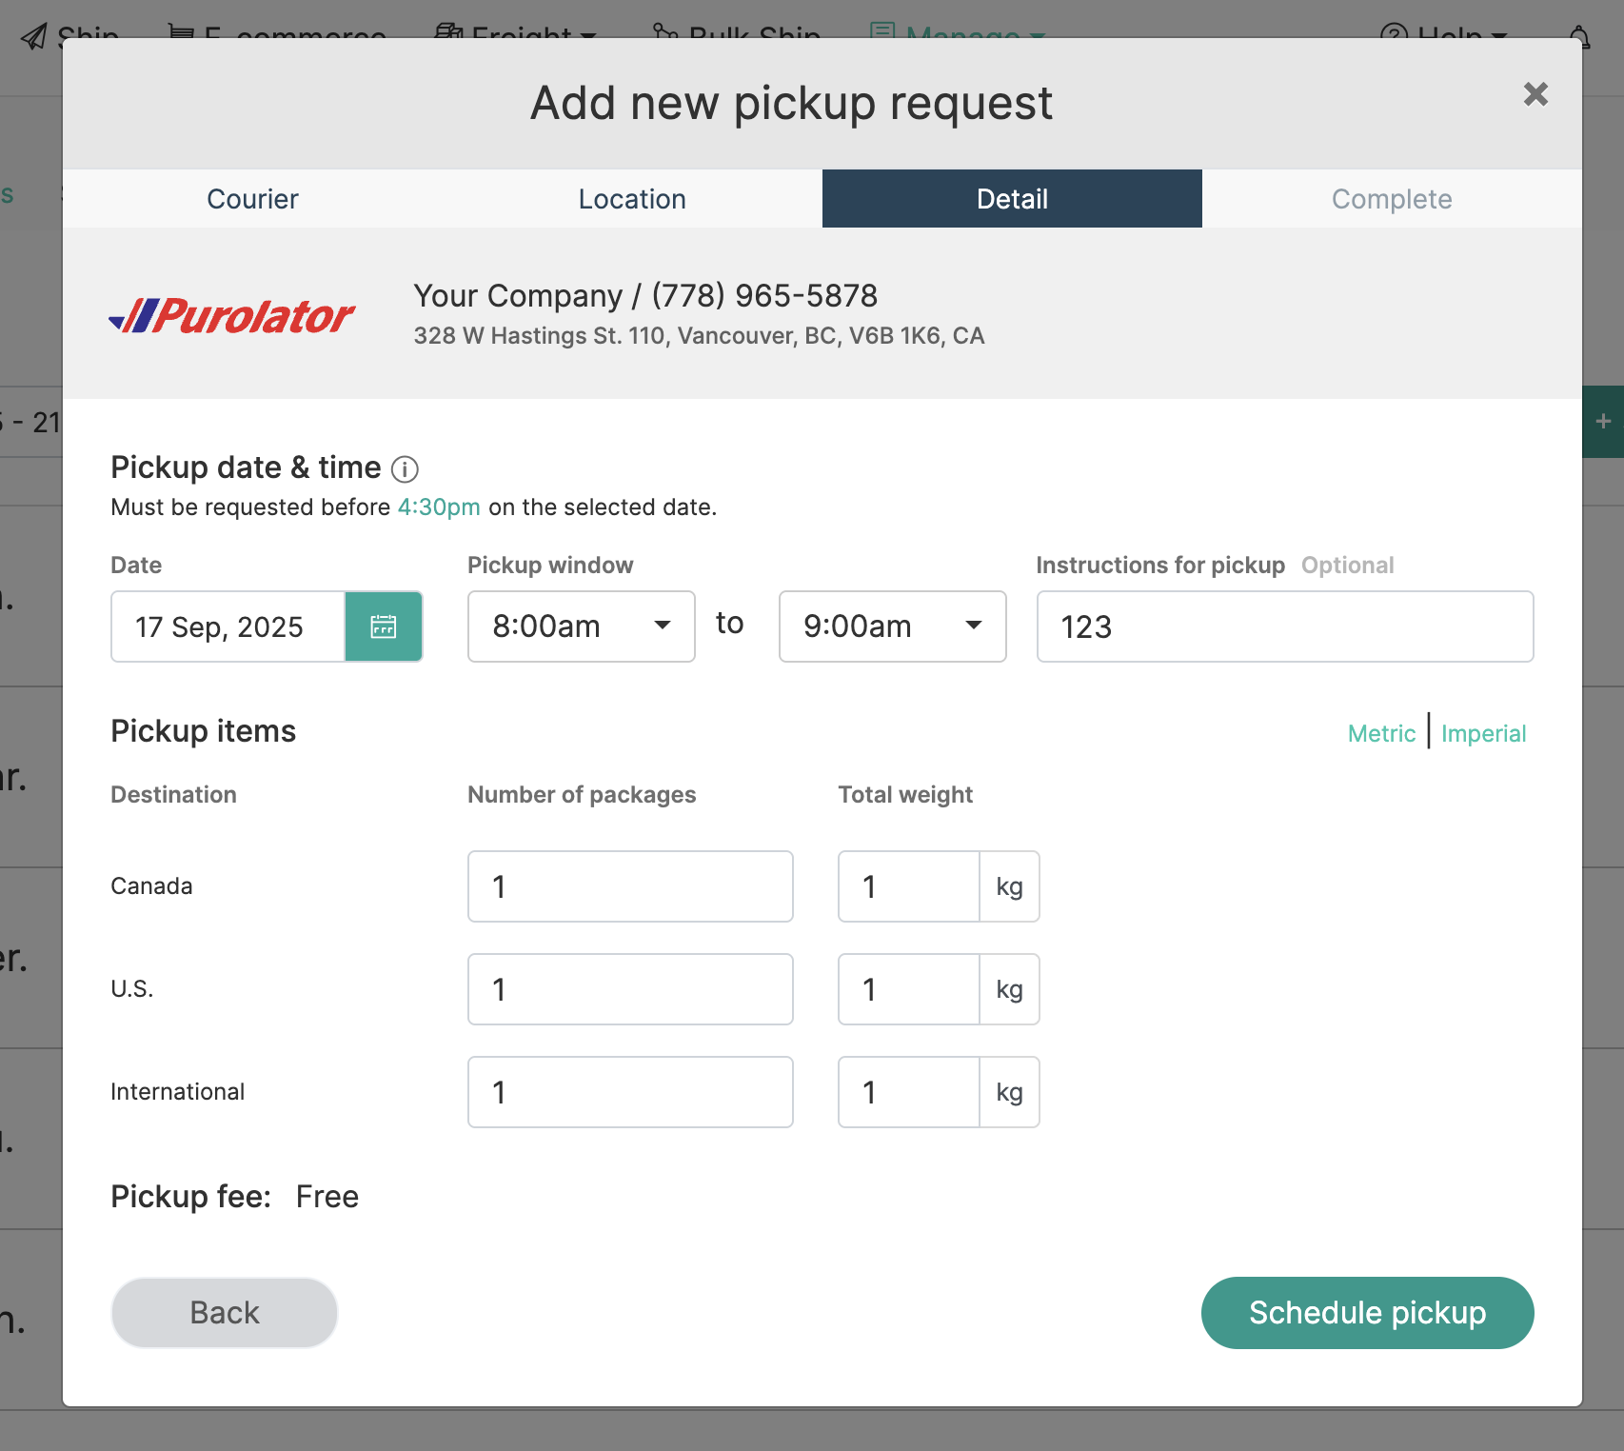
Task: Open the date picker calendar icon
Action: pyautogui.click(x=384, y=626)
